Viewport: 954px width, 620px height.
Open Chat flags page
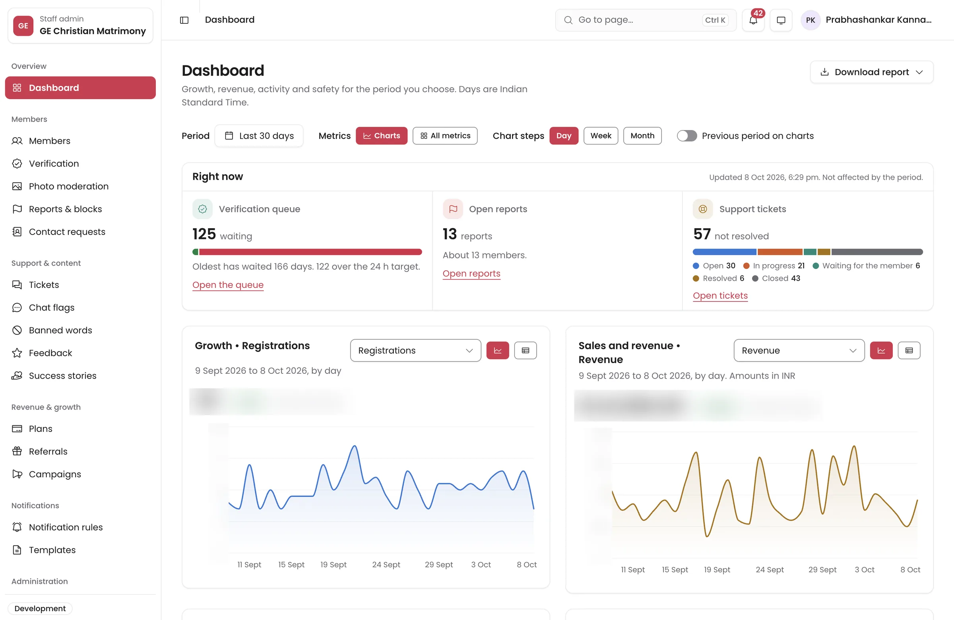tap(80, 307)
